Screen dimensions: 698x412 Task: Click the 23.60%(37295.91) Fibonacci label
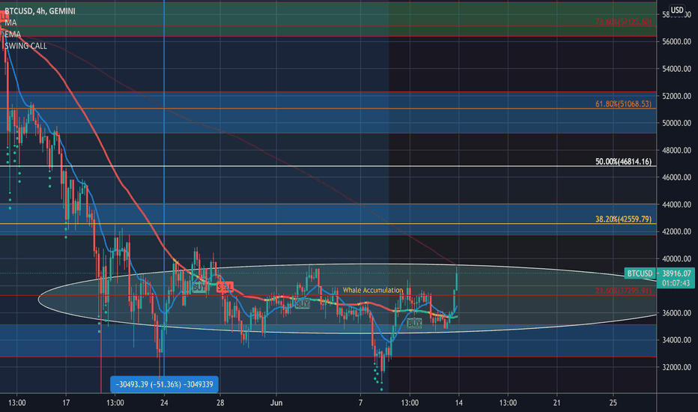623,291
